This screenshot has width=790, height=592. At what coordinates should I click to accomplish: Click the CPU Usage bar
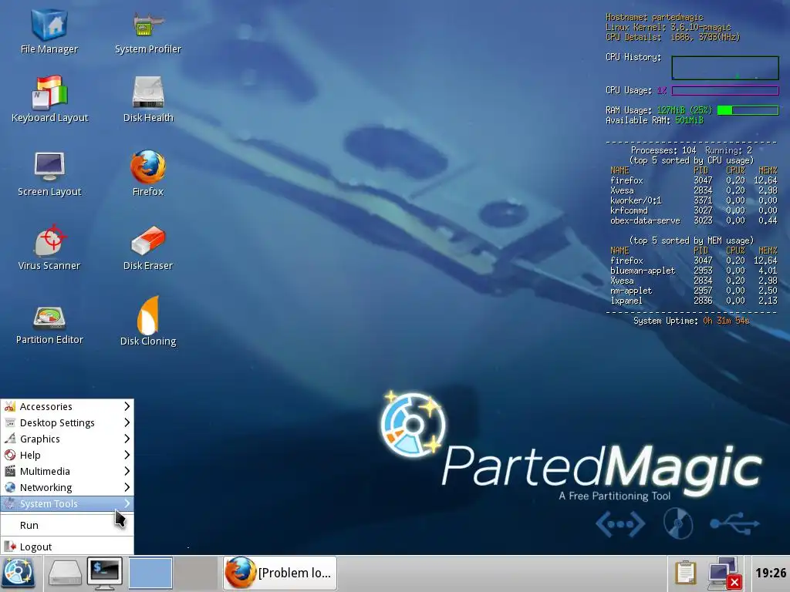coord(725,91)
